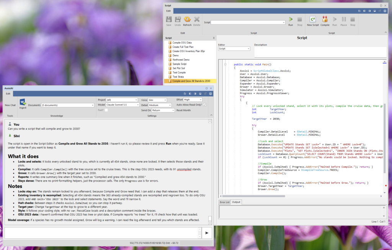Click the code editor vertical scrollbar
Image resolution: width=392 pixels, height=250 pixels.
pos(384,139)
